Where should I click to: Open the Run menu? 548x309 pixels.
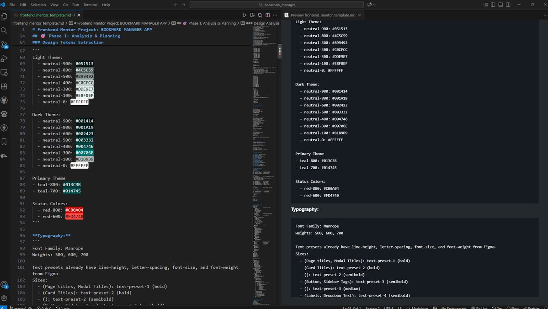pos(75,5)
